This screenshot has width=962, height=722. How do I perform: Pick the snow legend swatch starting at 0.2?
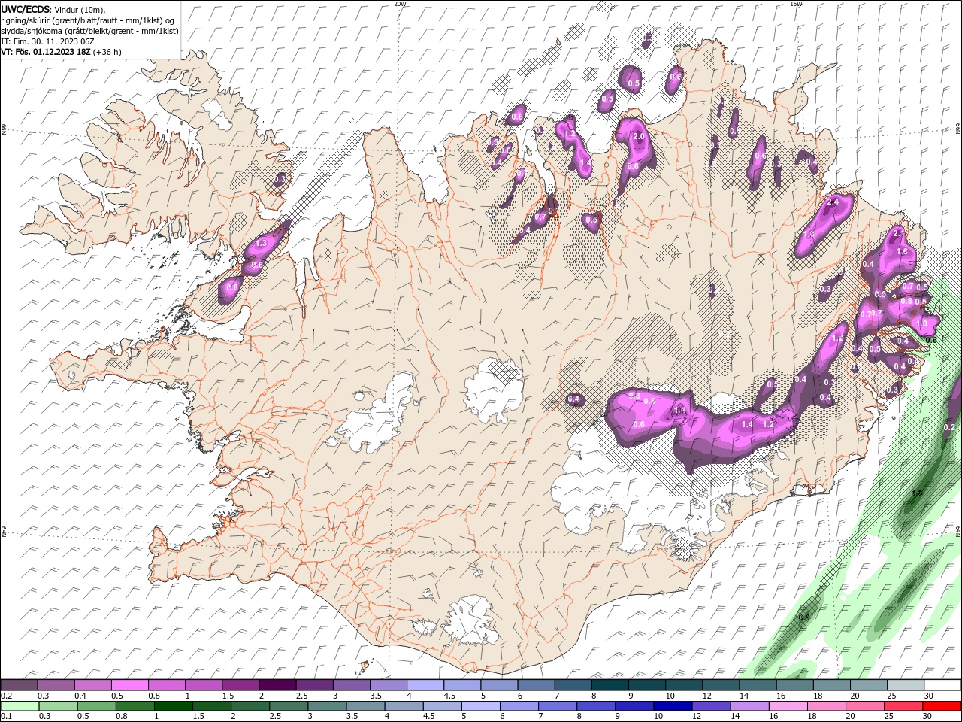[x=19, y=685]
